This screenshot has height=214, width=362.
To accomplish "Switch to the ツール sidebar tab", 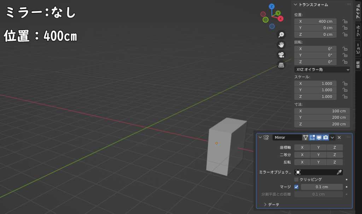I will pyautogui.click(x=358, y=31).
